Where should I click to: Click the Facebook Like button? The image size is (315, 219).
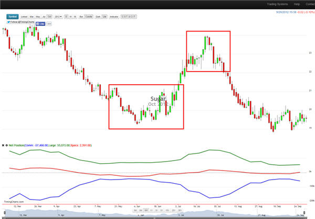point(41,23)
